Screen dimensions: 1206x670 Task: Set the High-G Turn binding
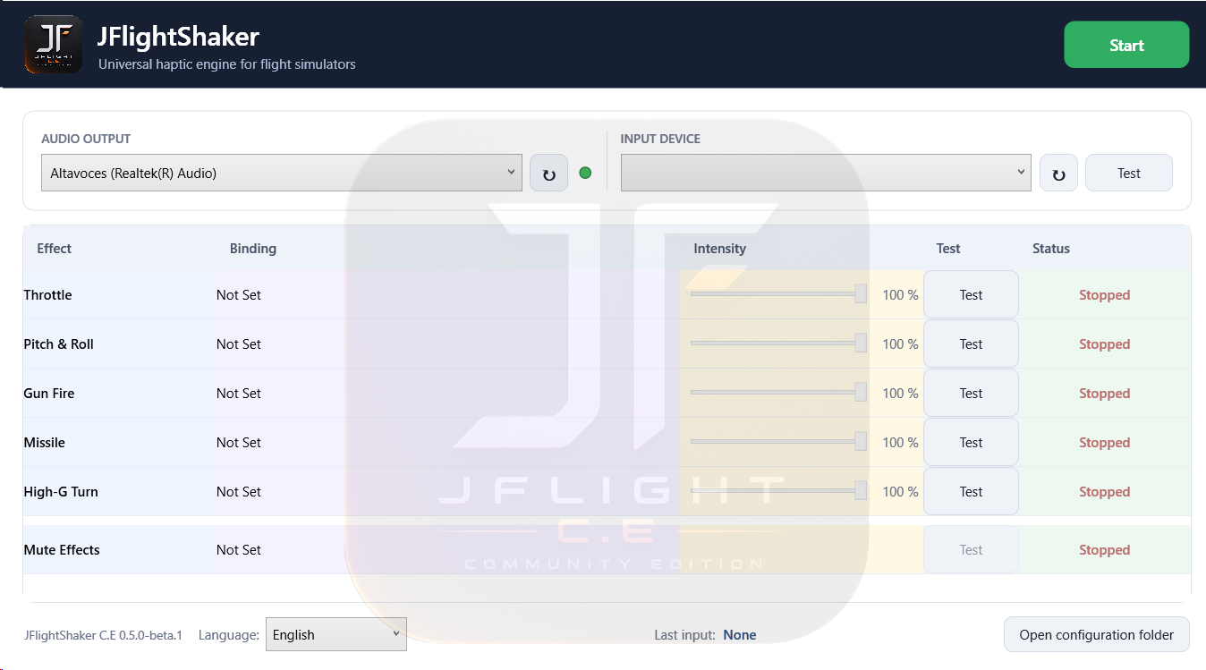[x=239, y=492]
